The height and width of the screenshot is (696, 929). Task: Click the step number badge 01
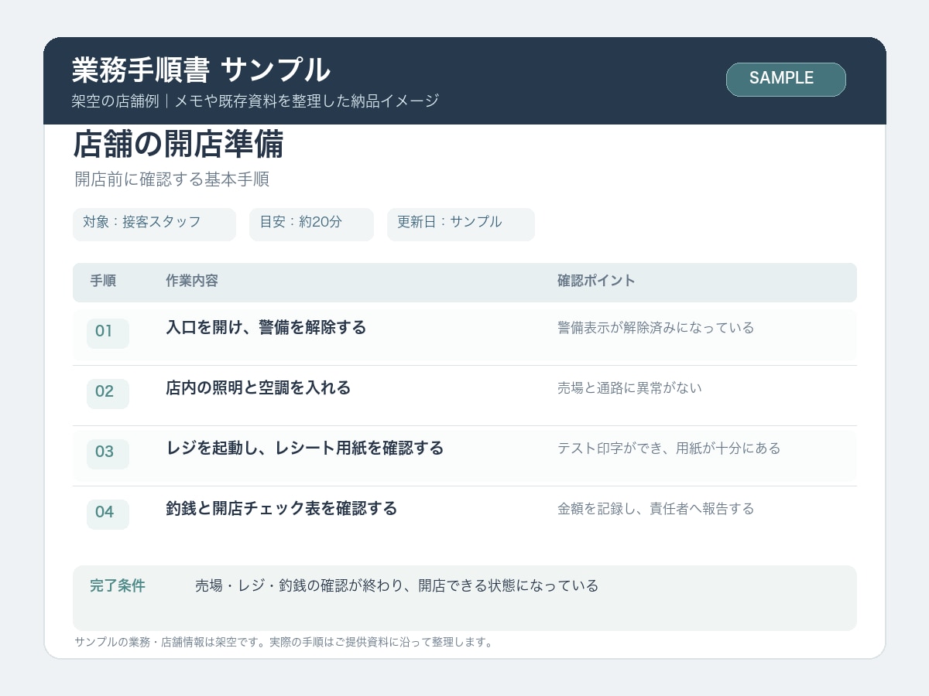coord(108,333)
